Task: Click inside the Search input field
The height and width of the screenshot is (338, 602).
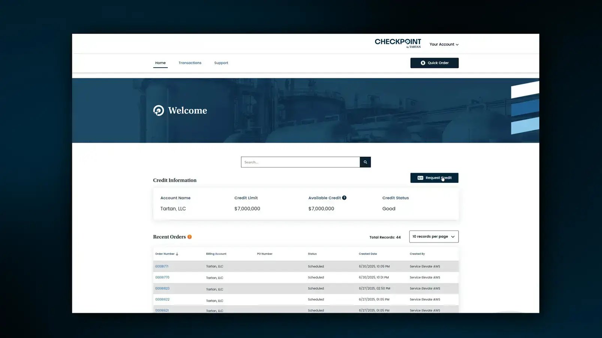Action: coord(300,162)
